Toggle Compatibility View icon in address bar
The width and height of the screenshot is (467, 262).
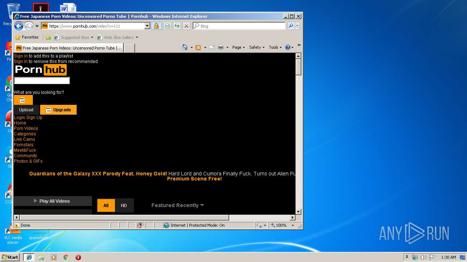(167, 26)
